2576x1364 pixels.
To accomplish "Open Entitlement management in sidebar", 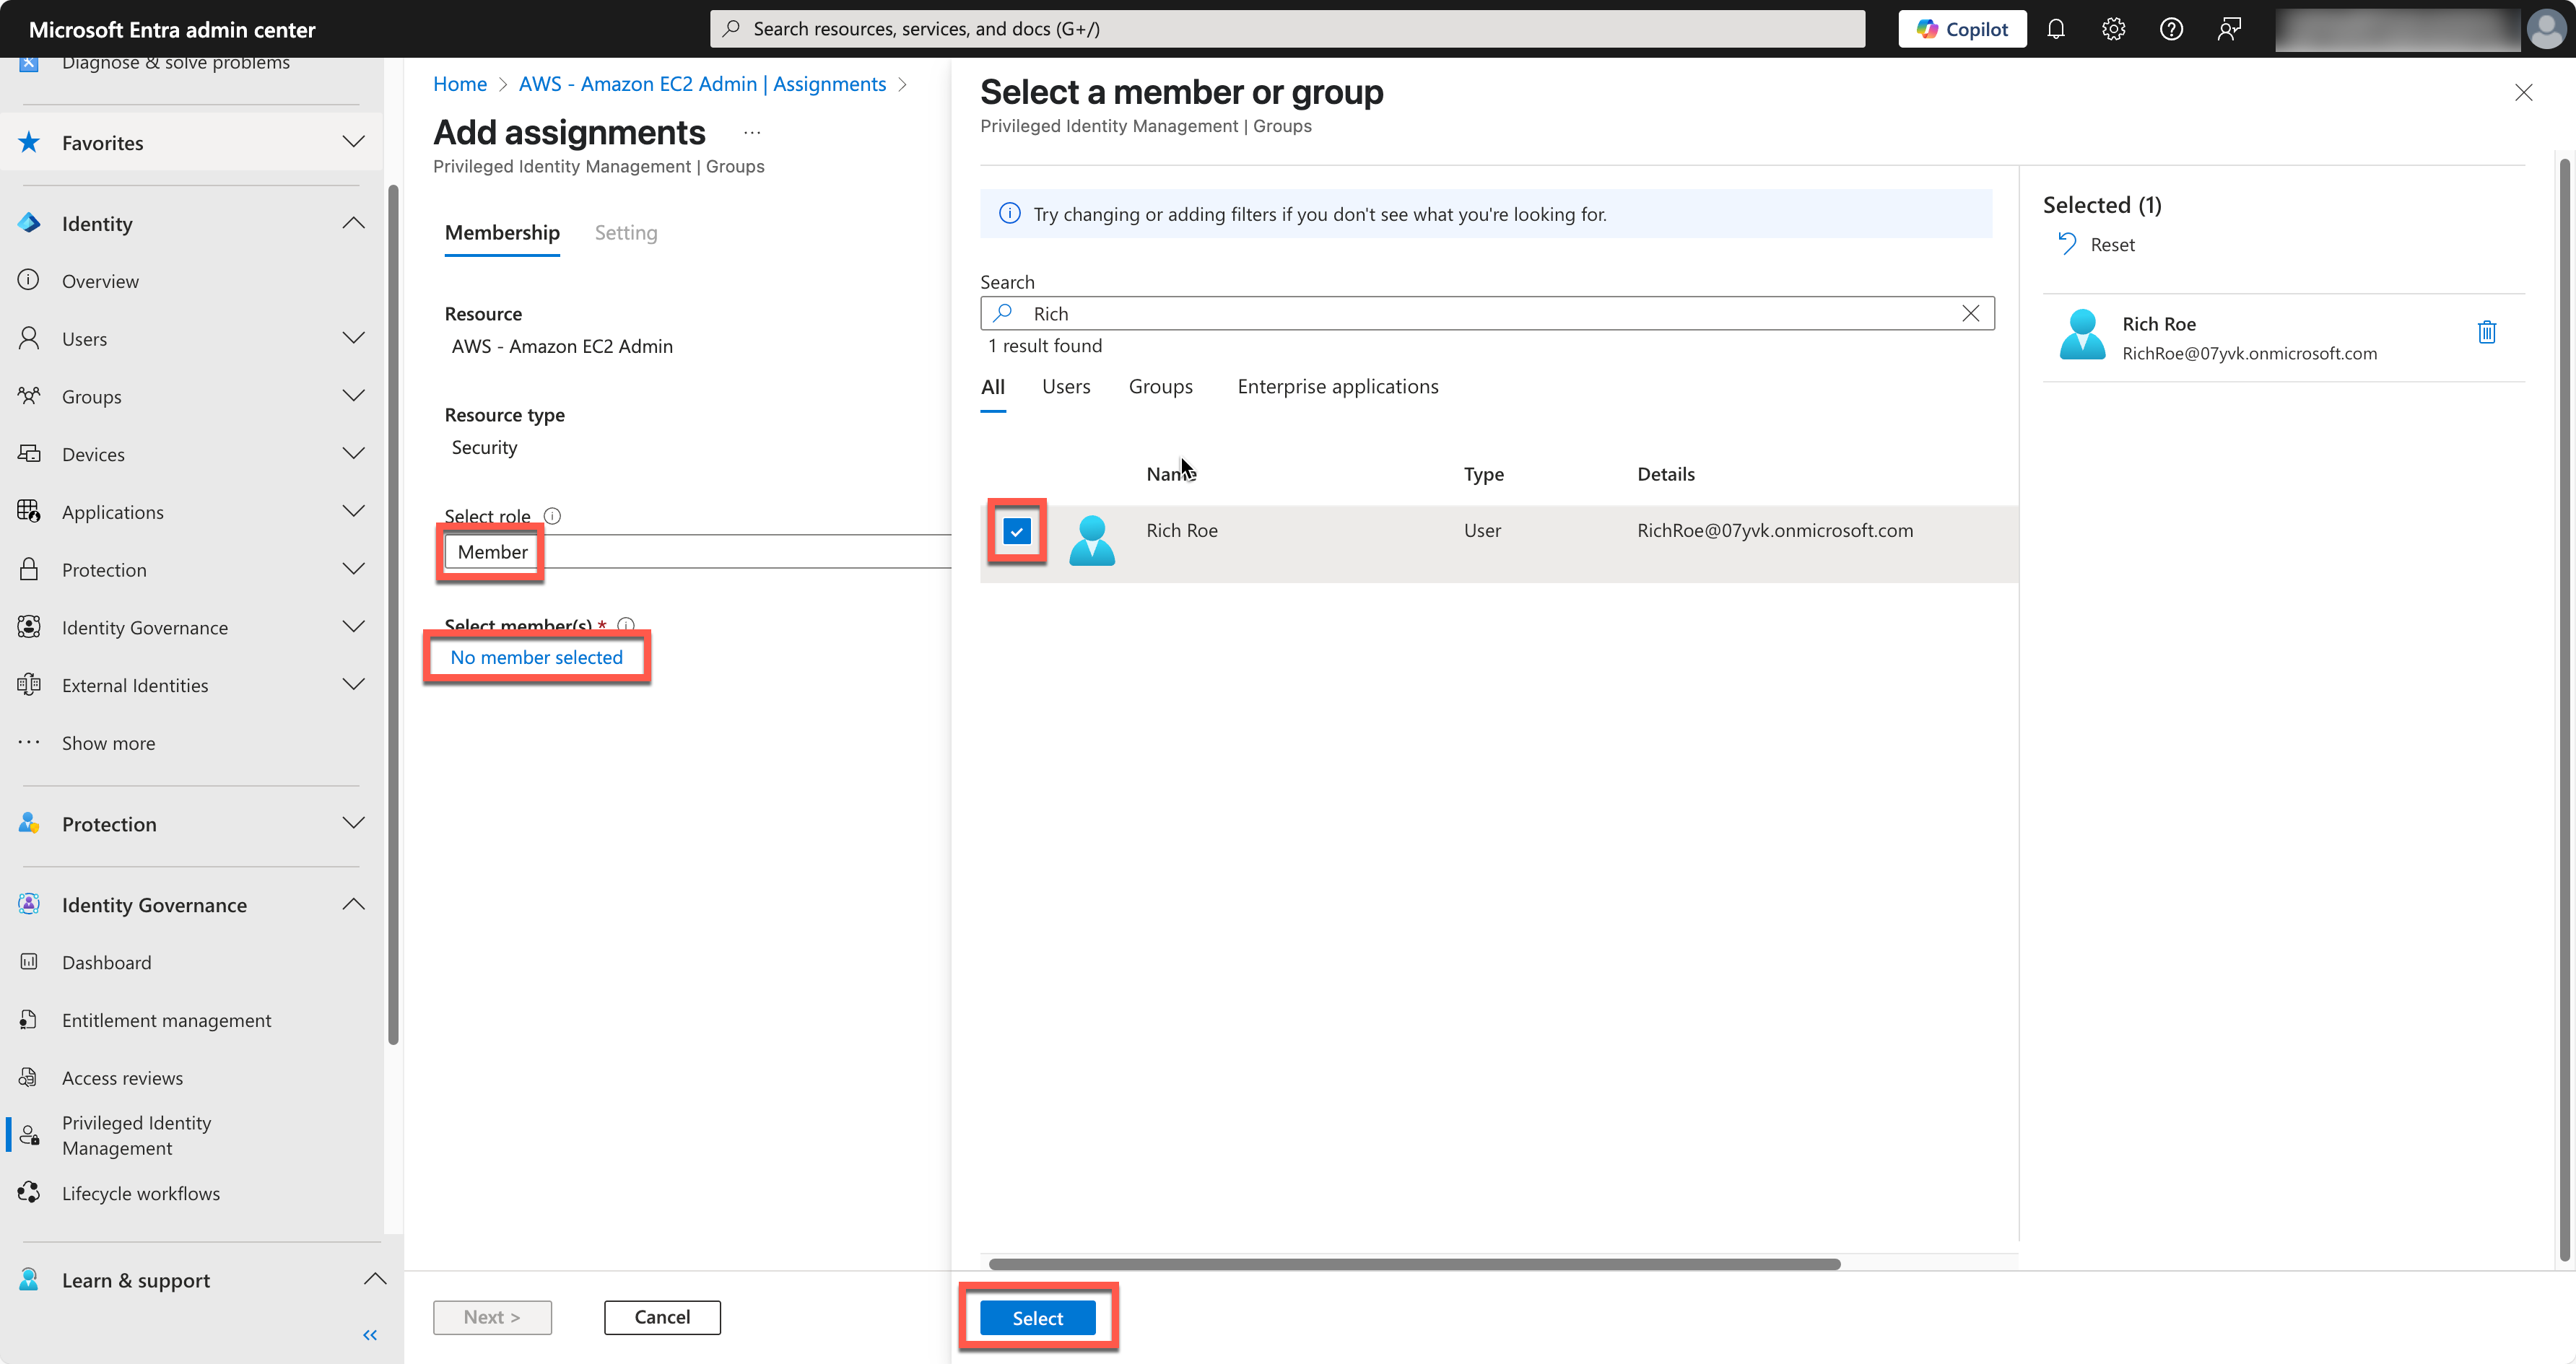I will (x=166, y=1019).
